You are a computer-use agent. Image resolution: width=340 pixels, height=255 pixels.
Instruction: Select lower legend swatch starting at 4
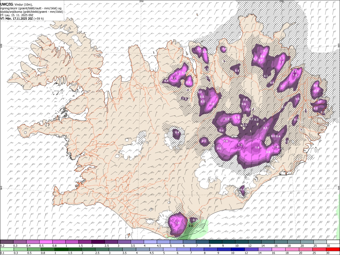coord(143,249)
